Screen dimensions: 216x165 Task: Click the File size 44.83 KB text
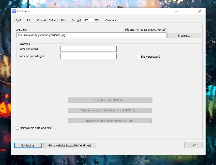(146, 30)
